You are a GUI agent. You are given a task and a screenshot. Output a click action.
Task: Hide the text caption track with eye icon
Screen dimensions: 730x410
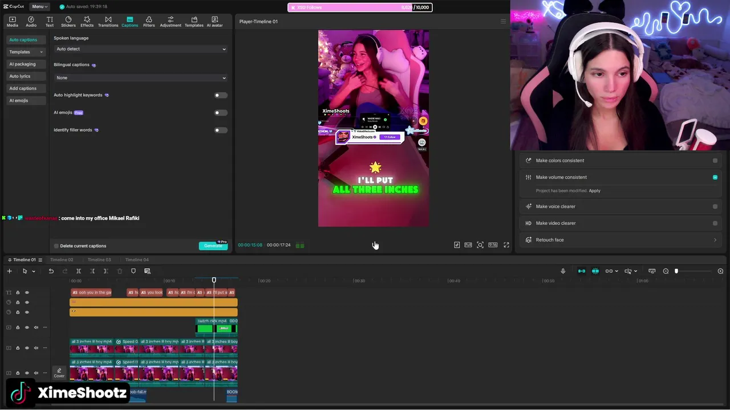point(27,292)
